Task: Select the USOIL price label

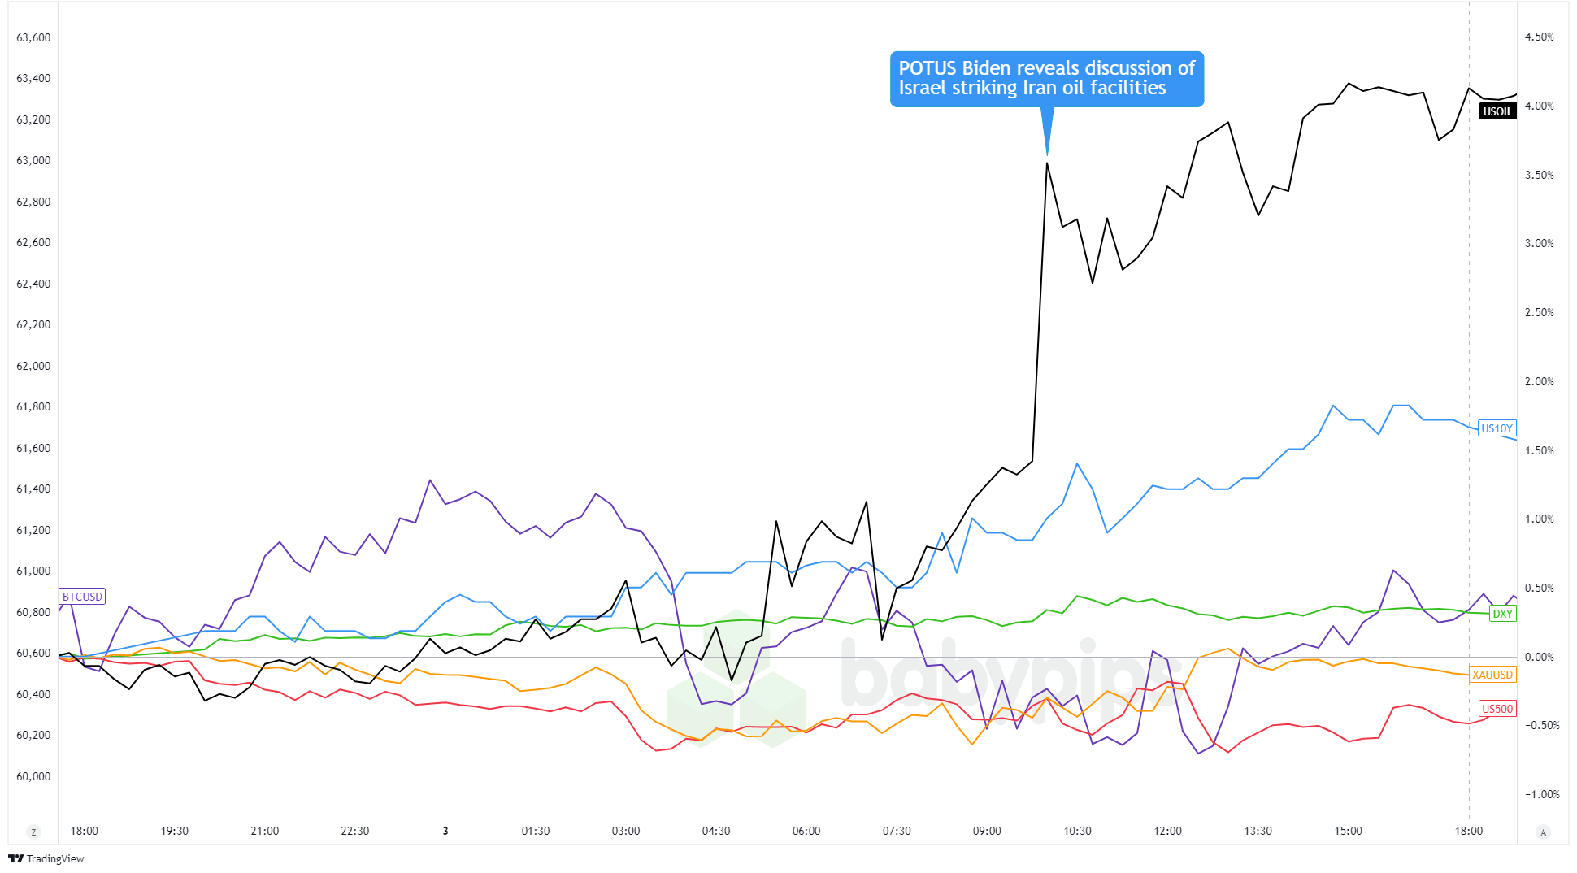Action: click(x=1497, y=111)
